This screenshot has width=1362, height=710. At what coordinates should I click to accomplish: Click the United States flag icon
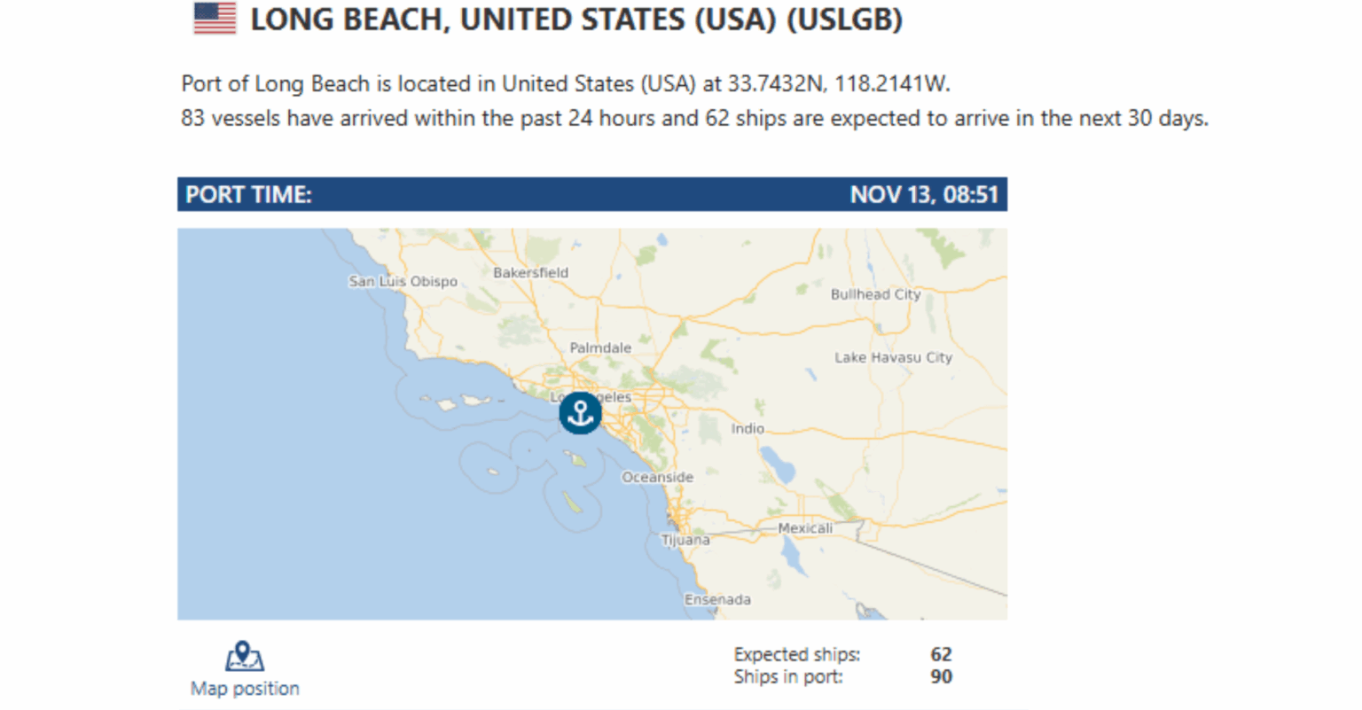(x=215, y=19)
